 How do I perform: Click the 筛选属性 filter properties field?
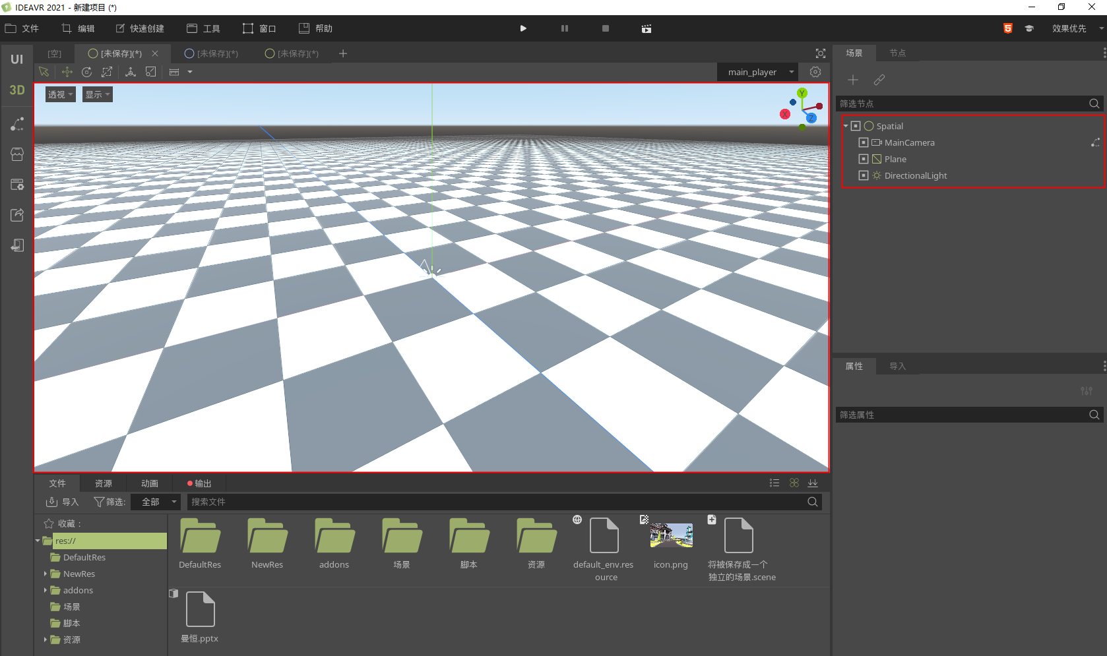969,415
